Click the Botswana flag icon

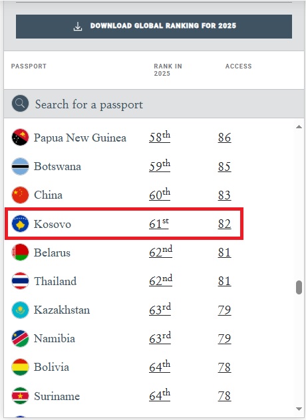click(20, 166)
